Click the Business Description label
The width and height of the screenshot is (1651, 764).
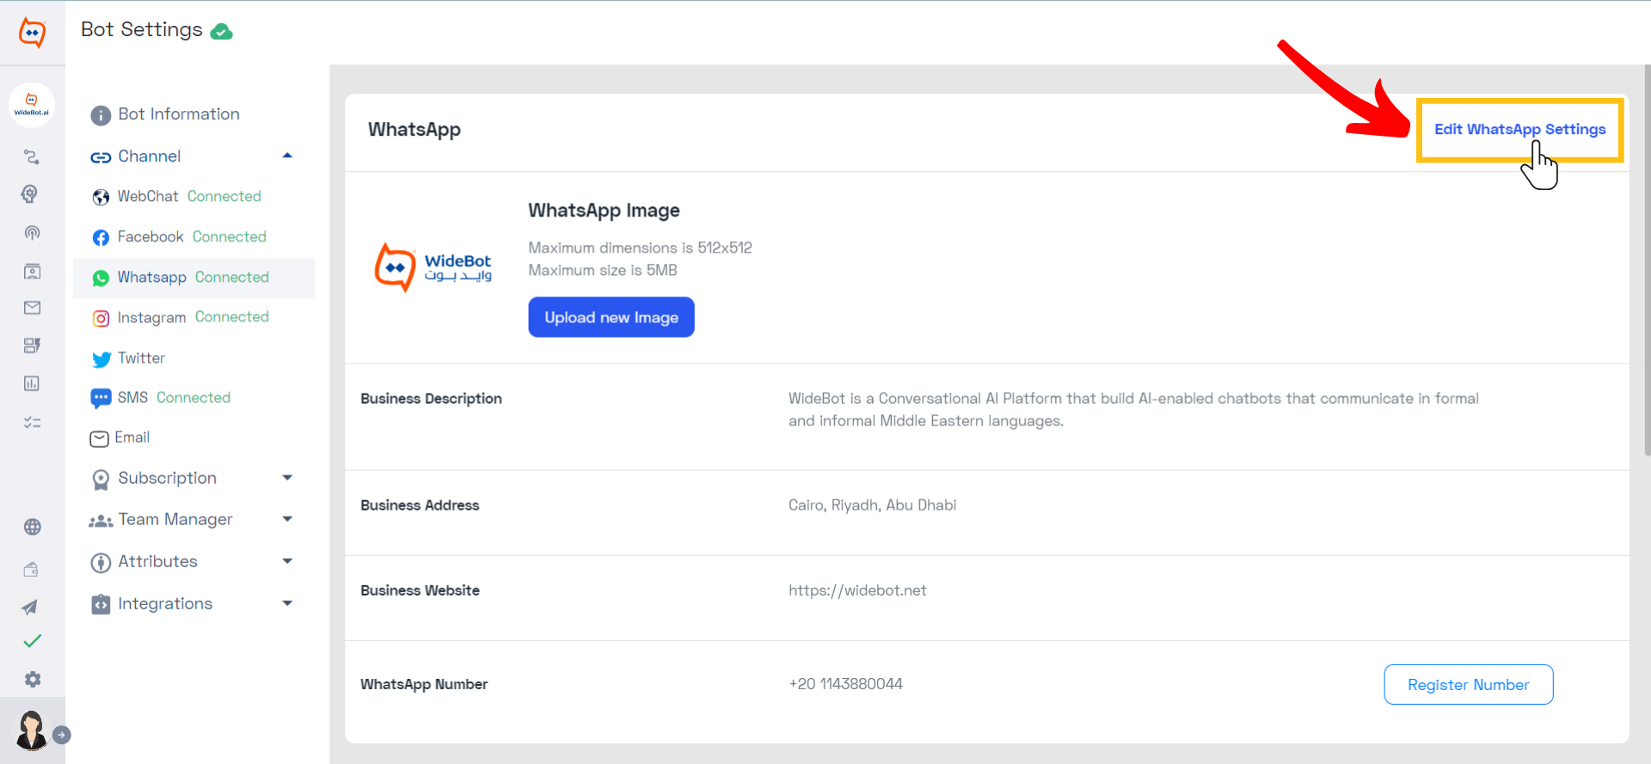point(431,399)
